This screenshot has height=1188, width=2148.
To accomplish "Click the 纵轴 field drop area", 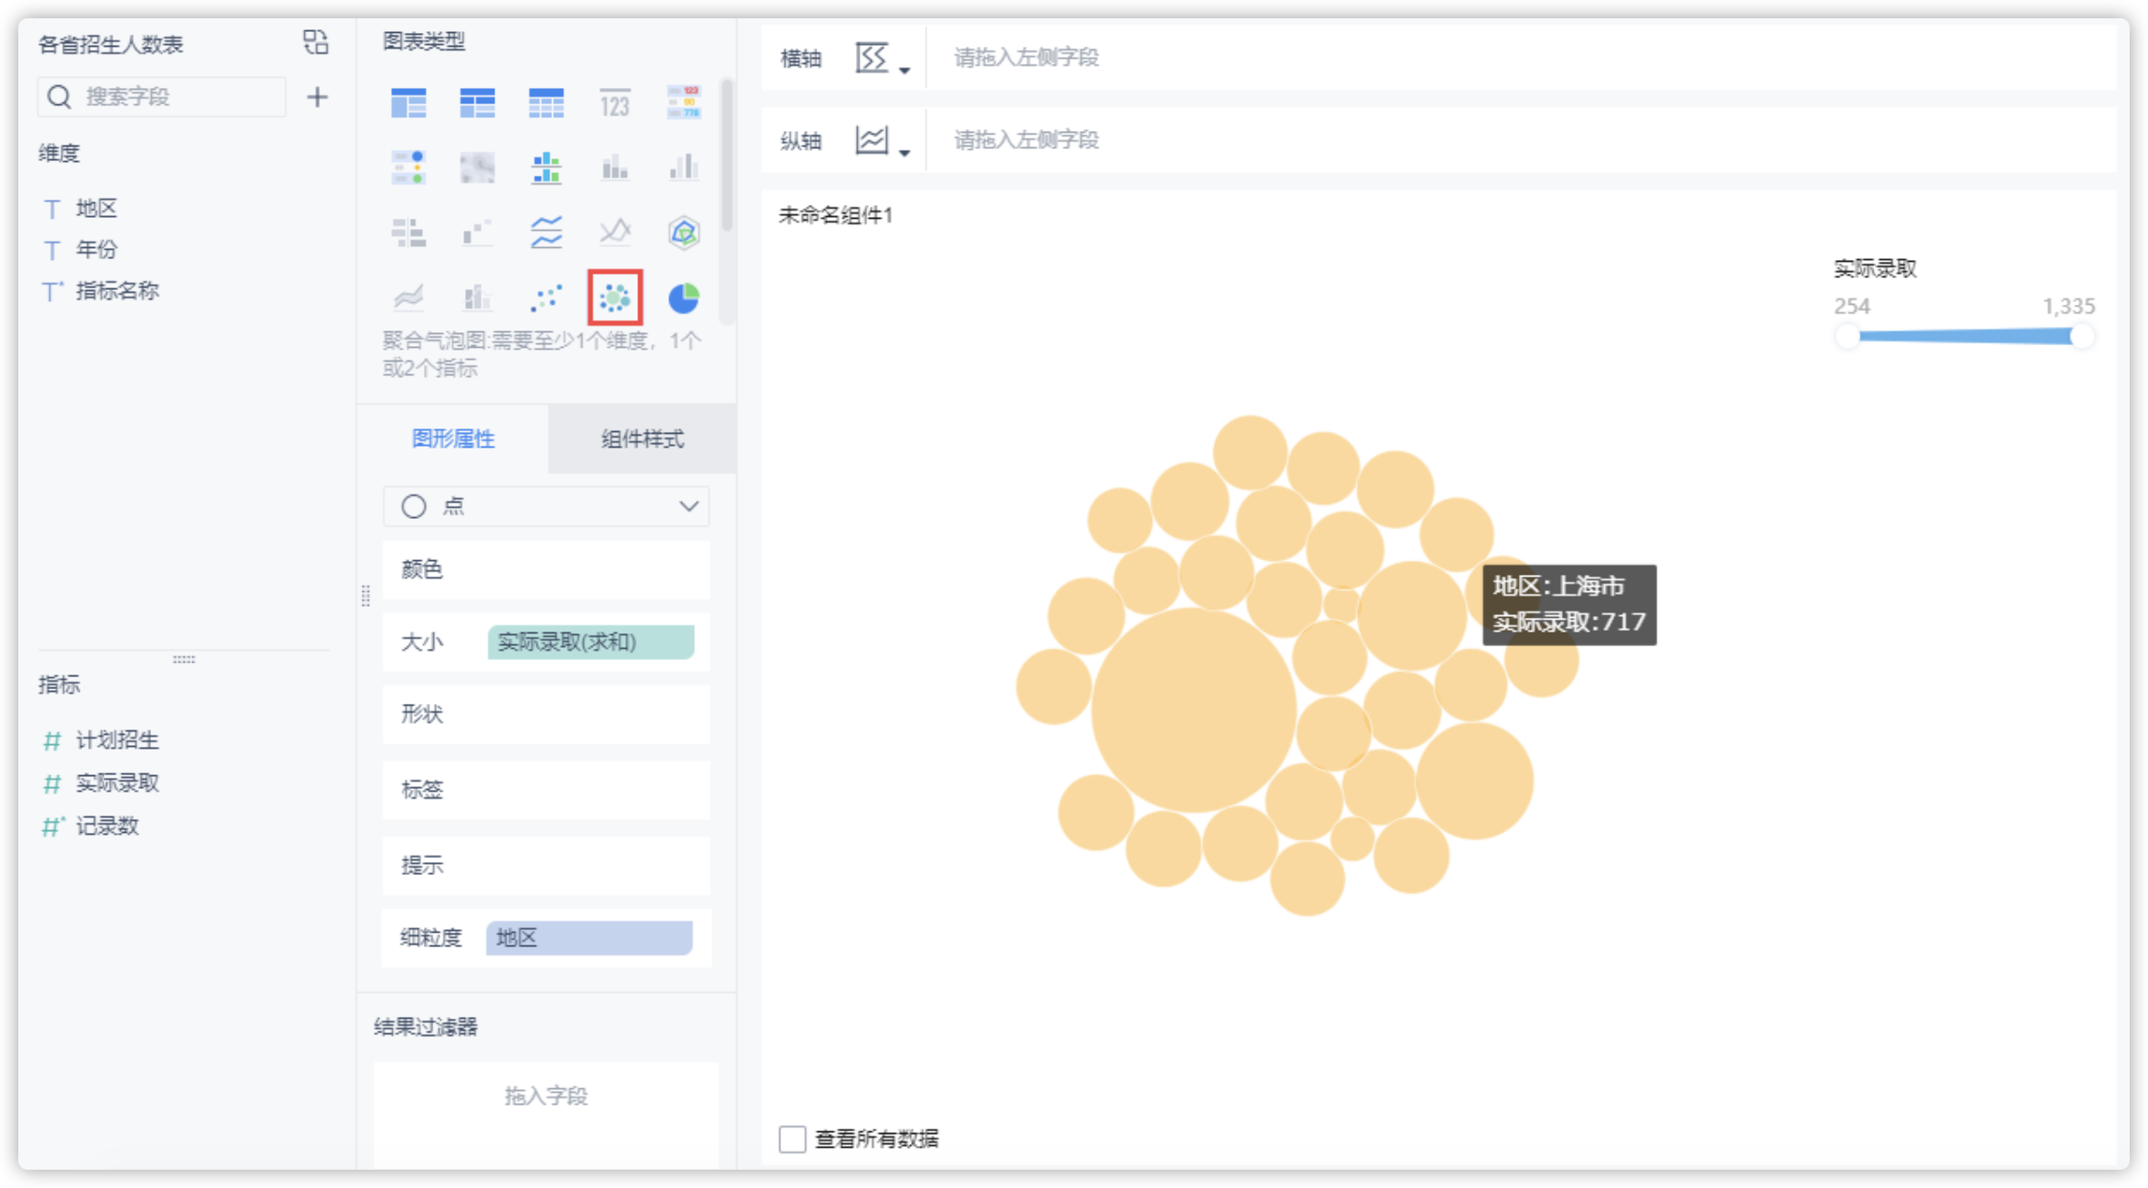I will point(1520,140).
